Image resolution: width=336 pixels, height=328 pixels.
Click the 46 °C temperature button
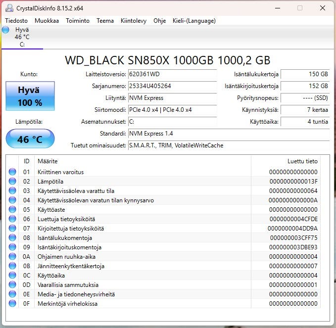tap(30, 139)
